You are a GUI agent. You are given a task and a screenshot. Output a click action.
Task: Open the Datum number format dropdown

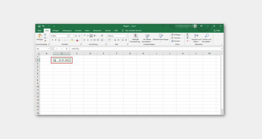coord(126,36)
